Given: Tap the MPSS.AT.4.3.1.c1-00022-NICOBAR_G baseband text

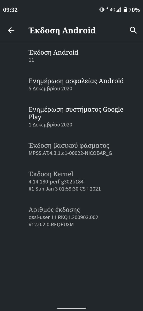Looking at the screenshot, I should coord(70,153).
